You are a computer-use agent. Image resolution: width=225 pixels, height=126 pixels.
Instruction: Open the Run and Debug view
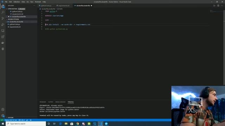3,24
